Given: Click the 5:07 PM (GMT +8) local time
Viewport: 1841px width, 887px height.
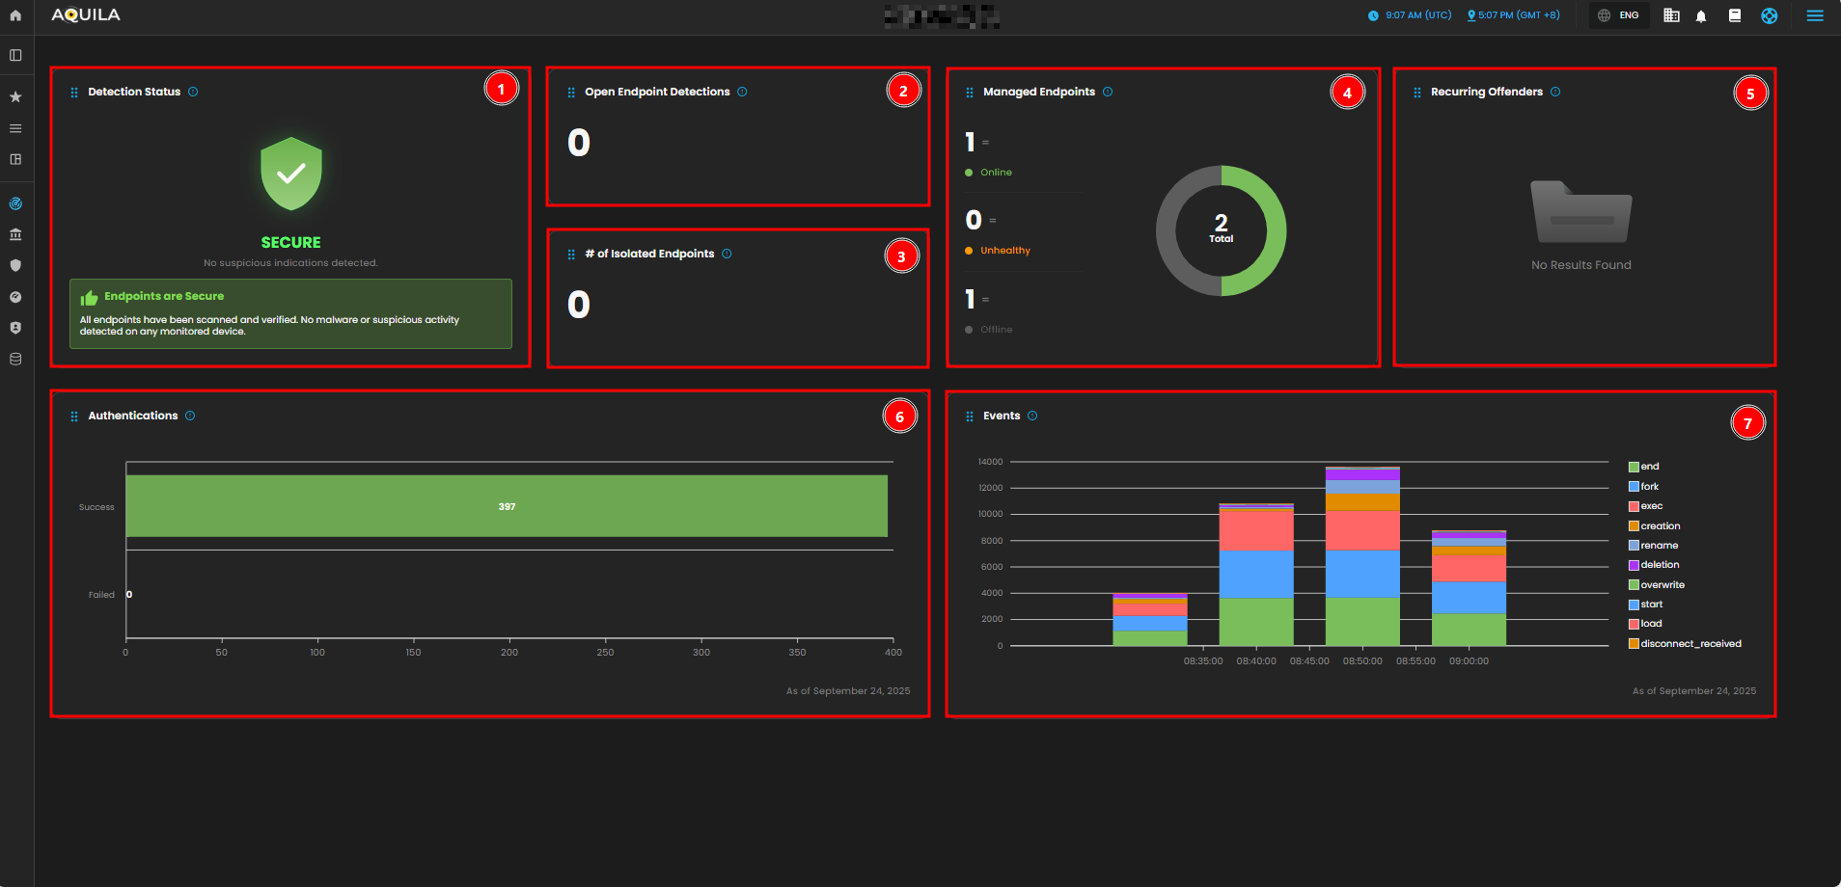Looking at the screenshot, I should point(1513,15).
